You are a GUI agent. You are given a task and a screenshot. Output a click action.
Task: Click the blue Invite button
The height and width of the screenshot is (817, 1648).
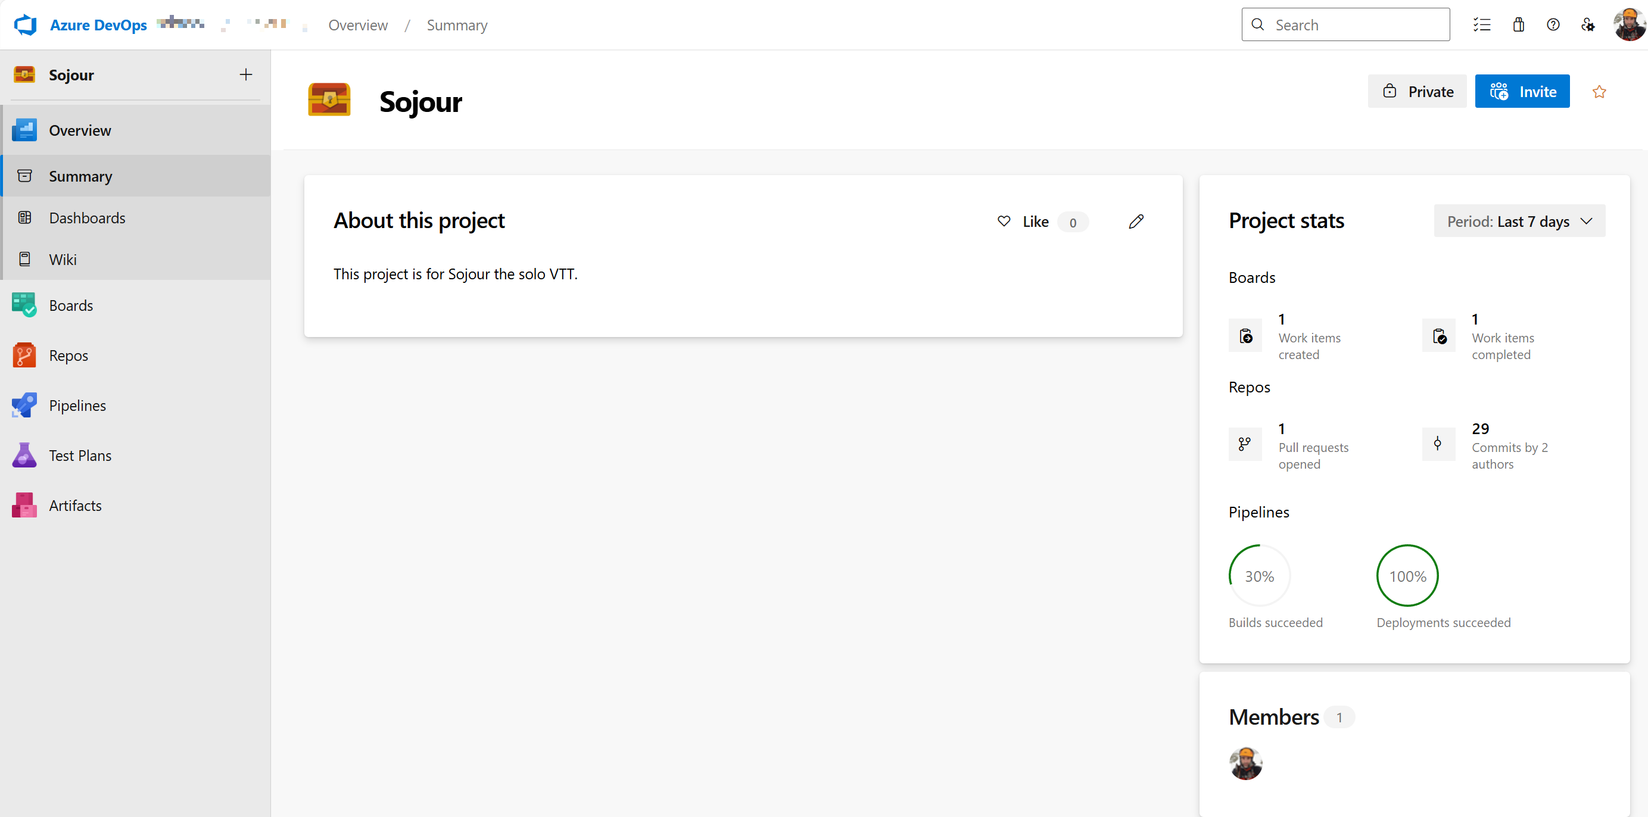tap(1521, 92)
